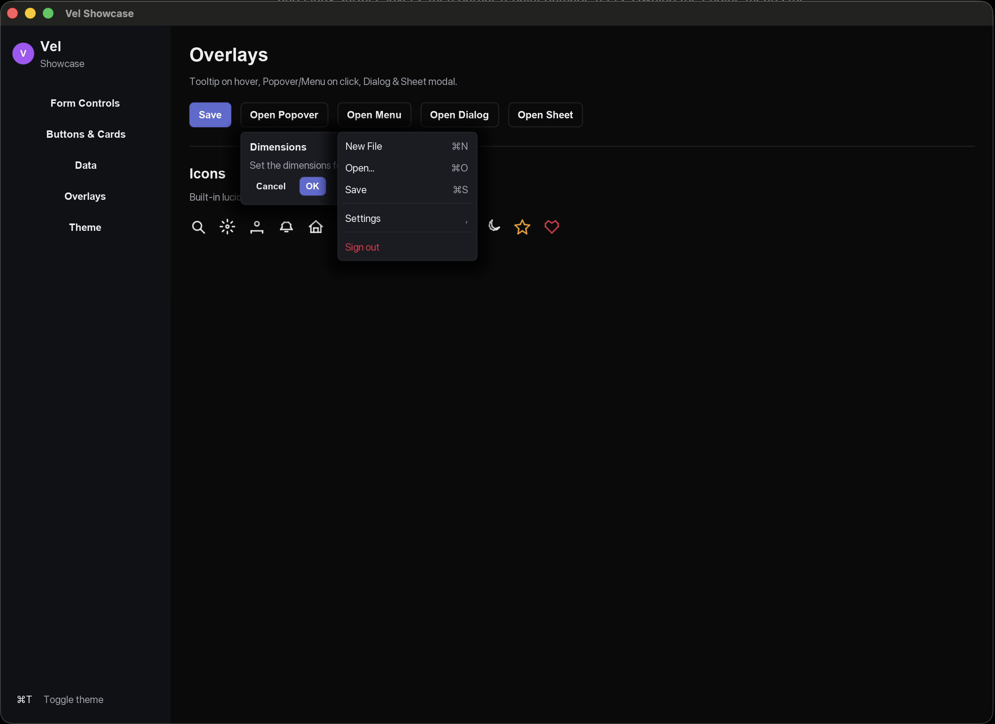Click the orange star icon

click(x=522, y=227)
